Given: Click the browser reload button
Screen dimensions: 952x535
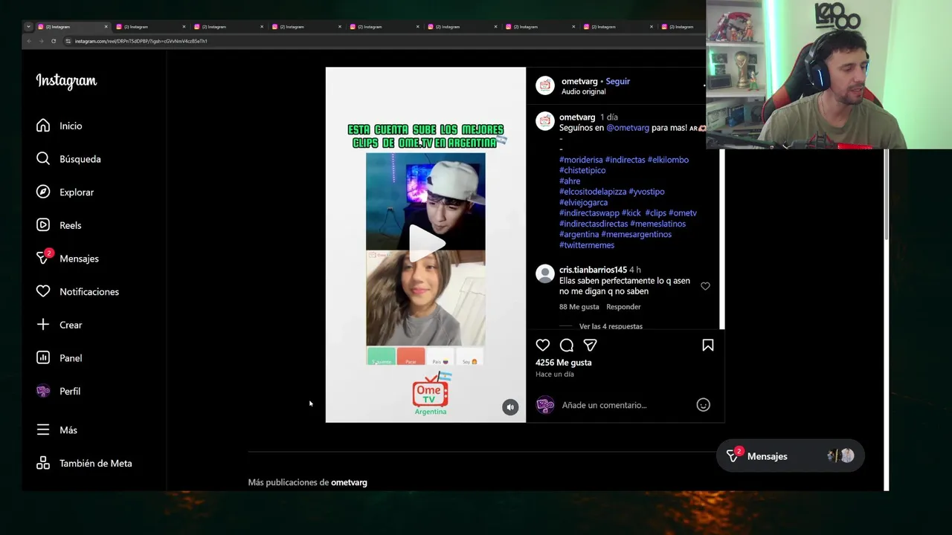Looking at the screenshot, I should tap(54, 41).
